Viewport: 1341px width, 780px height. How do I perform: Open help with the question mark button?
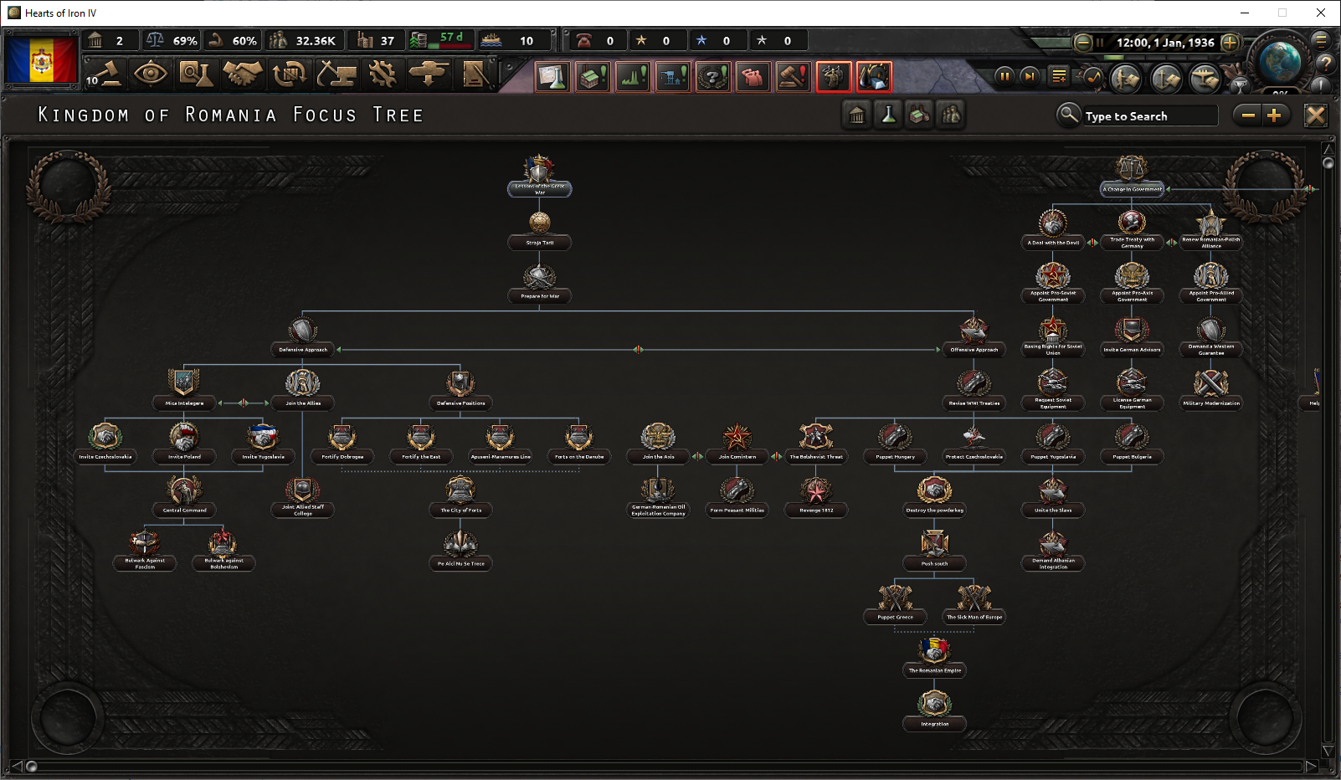1324,64
